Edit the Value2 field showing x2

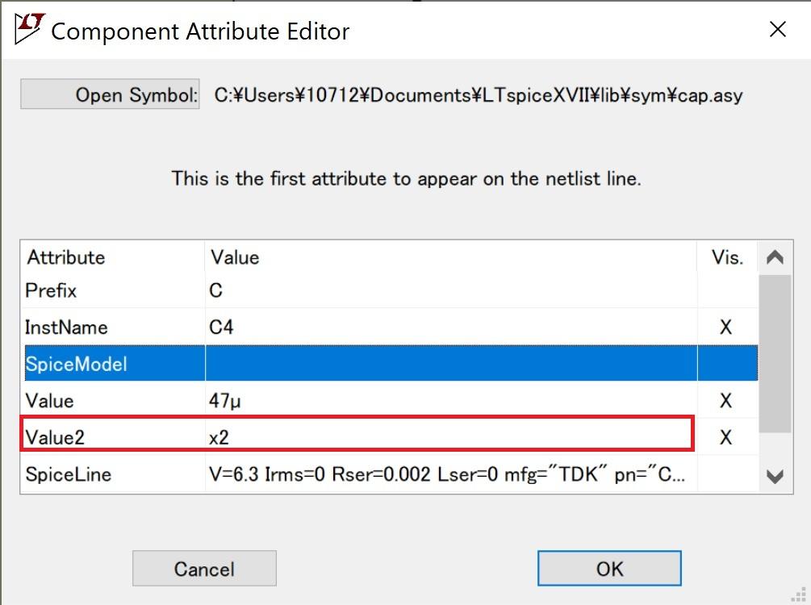coord(449,437)
